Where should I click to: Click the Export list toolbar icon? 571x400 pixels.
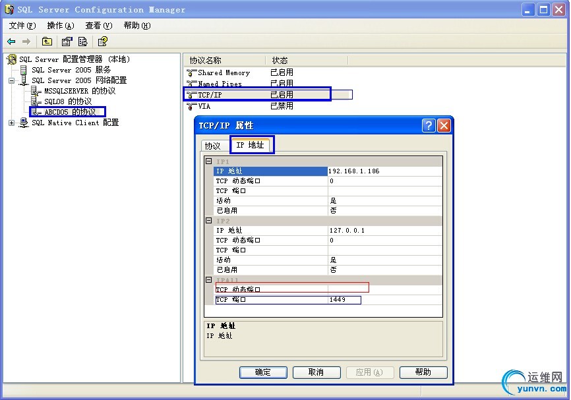click(83, 42)
